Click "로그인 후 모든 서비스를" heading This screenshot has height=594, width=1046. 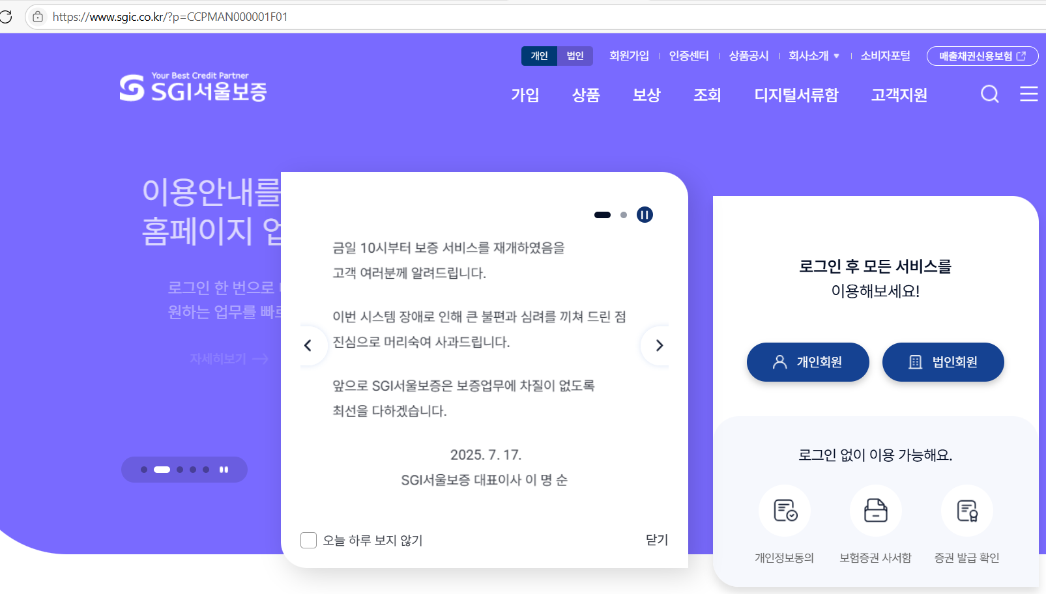click(x=875, y=266)
